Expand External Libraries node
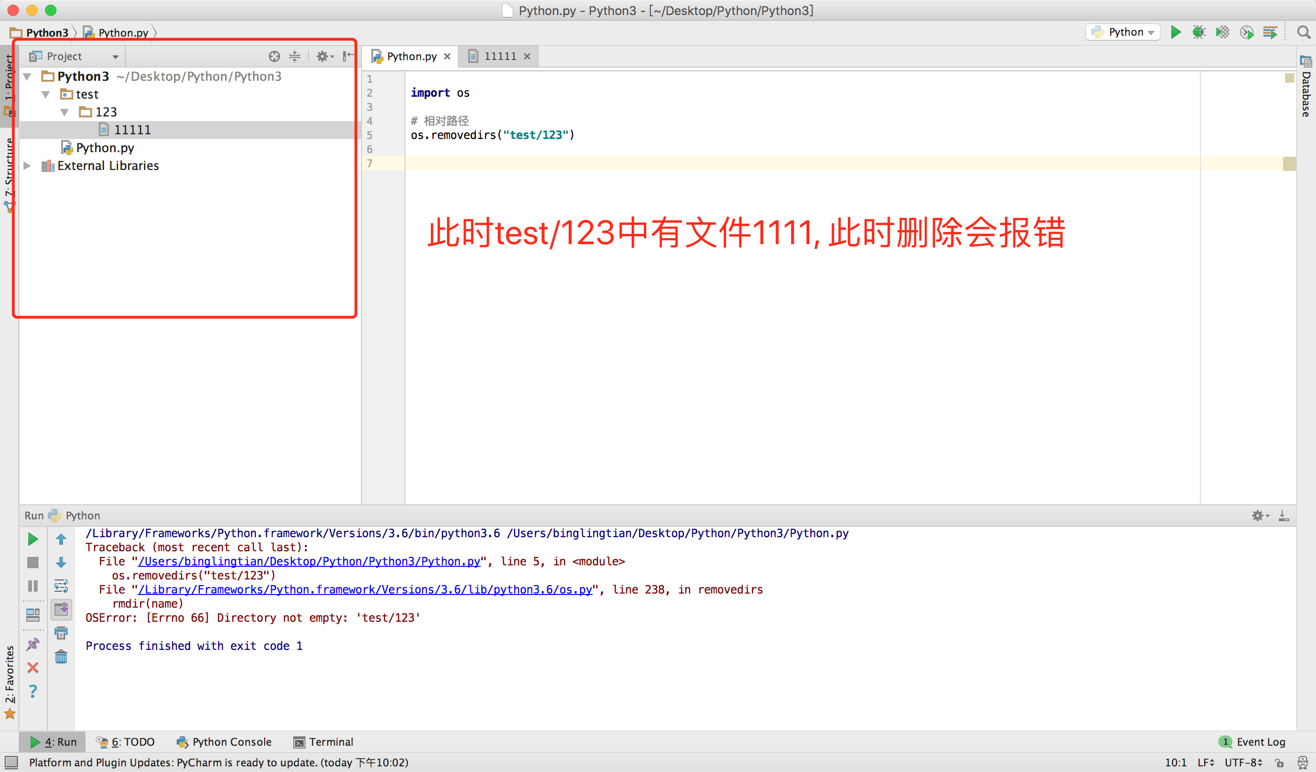 [27, 166]
